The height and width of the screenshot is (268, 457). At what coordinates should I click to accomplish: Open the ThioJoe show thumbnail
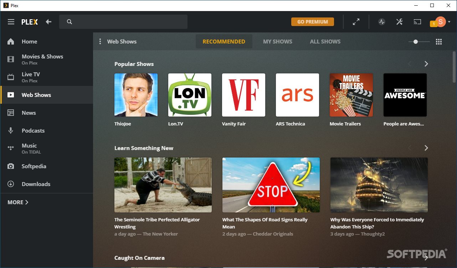coord(136,95)
